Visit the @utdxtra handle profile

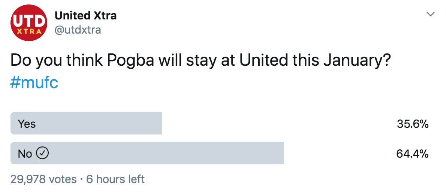[x=78, y=30]
